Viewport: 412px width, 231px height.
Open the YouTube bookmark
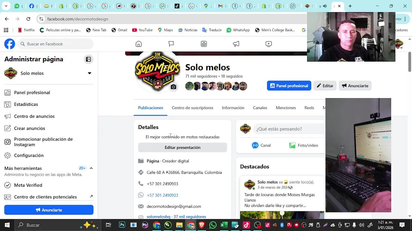[142, 30]
